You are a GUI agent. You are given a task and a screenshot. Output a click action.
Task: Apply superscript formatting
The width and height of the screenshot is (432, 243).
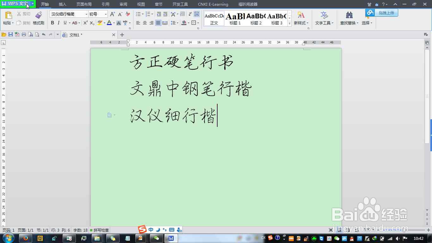click(x=86, y=23)
